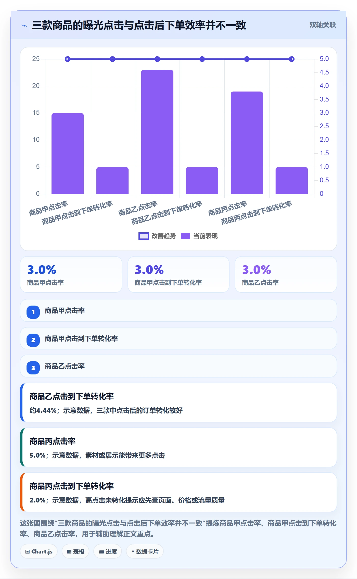Click the 商品乙点击到下单转化率 short bar

202,180
